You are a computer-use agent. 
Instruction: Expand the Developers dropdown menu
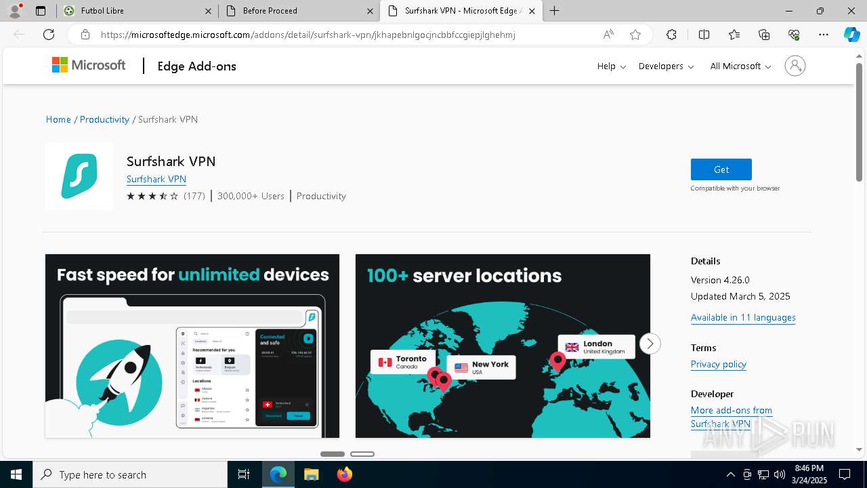point(666,66)
